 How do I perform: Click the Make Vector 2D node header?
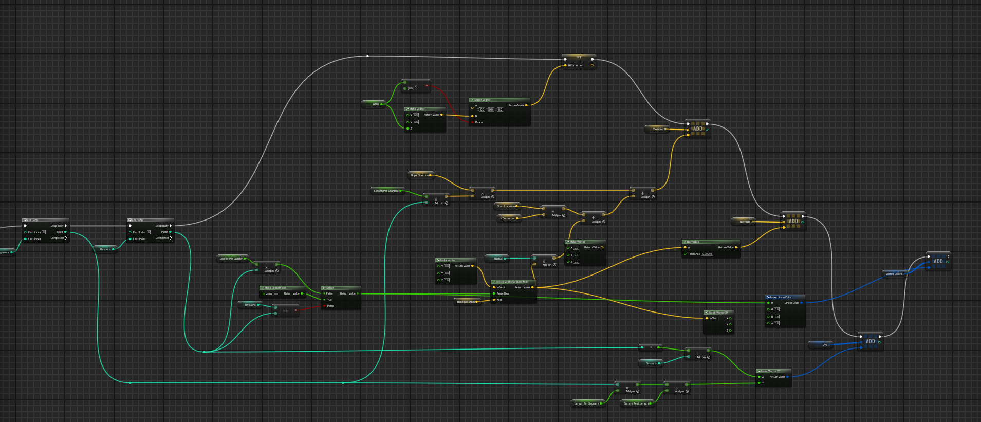pos(773,371)
